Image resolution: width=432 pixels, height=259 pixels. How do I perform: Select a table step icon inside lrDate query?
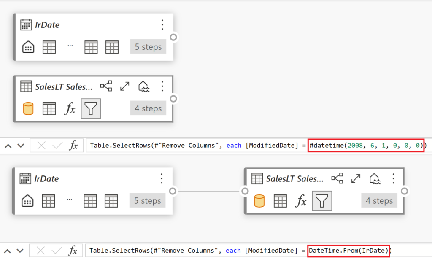click(x=49, y=47)
